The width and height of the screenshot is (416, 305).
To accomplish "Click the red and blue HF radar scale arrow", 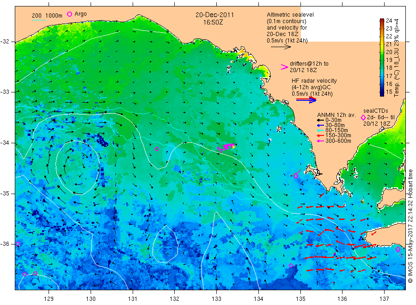I will tap(306, 100).
